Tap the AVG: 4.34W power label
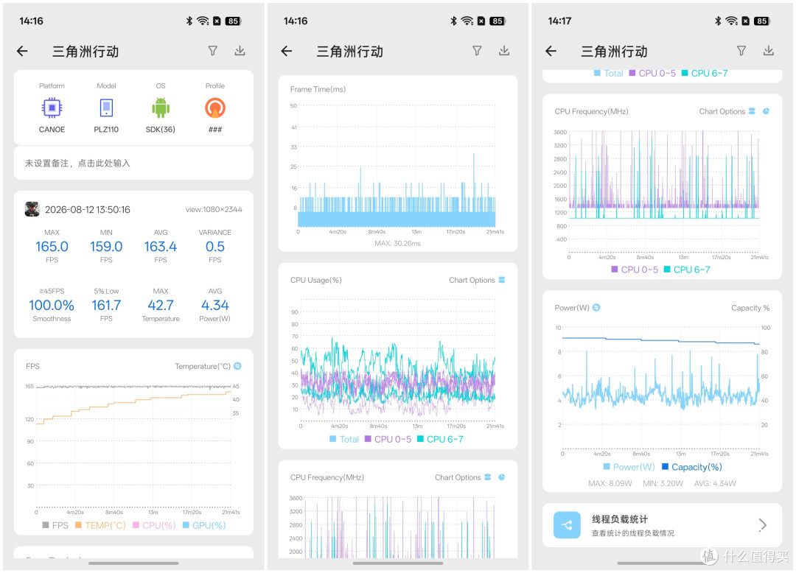This screenshot has width=796, height=573. point(715,483)
